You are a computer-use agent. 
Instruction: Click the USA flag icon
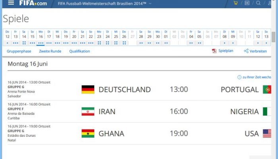(267, 134)
